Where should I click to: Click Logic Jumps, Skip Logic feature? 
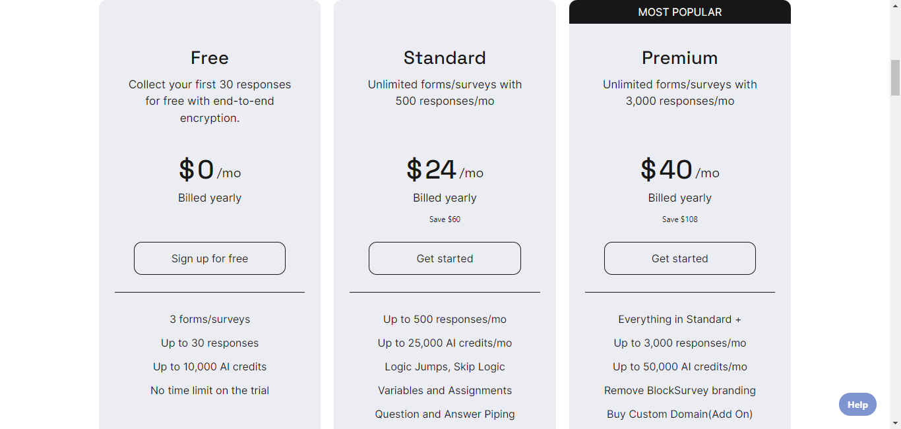445,366
